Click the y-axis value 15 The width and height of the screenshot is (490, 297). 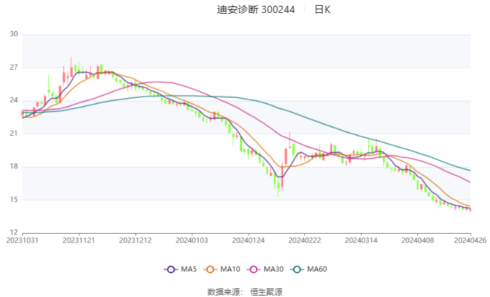(14, 199)
